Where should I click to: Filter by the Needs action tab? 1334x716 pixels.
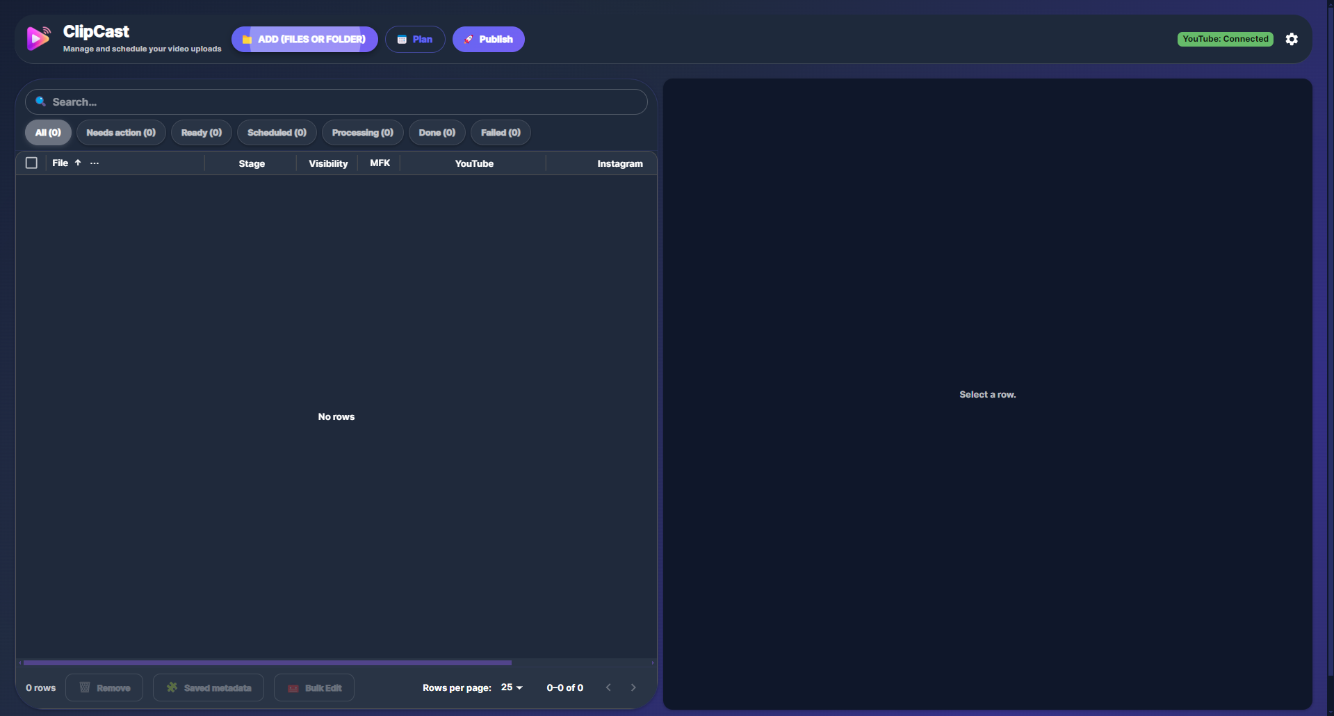[121, 133]
